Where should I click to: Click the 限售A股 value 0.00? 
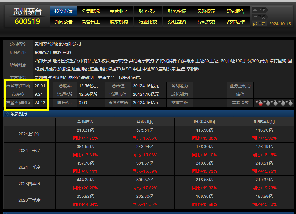tap(83, 103)
